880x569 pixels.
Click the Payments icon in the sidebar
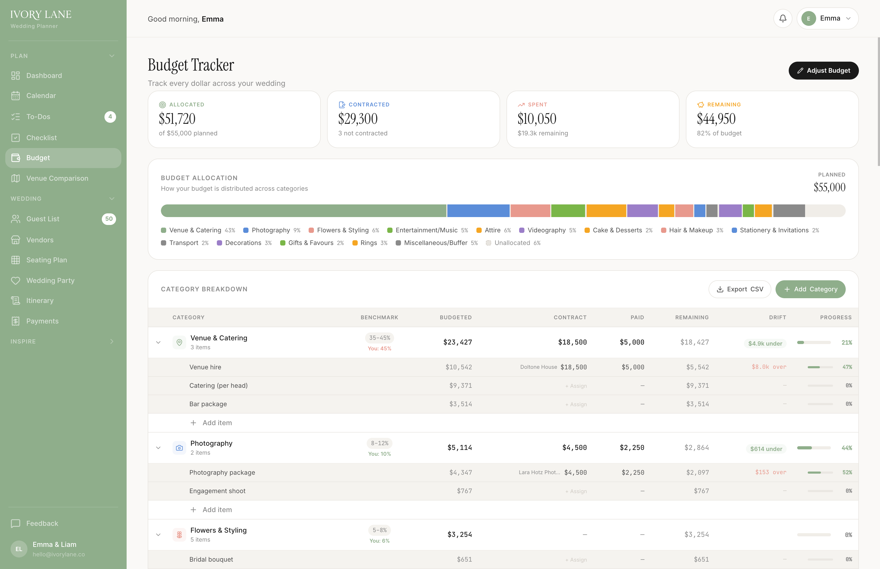(16, 321)
